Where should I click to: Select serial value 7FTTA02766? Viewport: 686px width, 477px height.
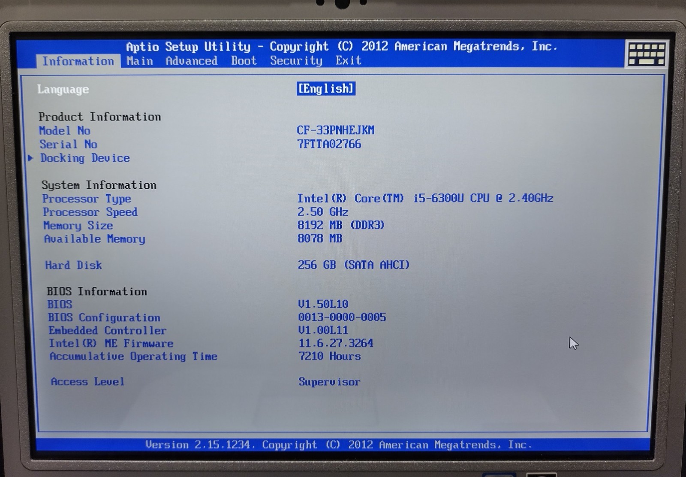click(329, 144)
